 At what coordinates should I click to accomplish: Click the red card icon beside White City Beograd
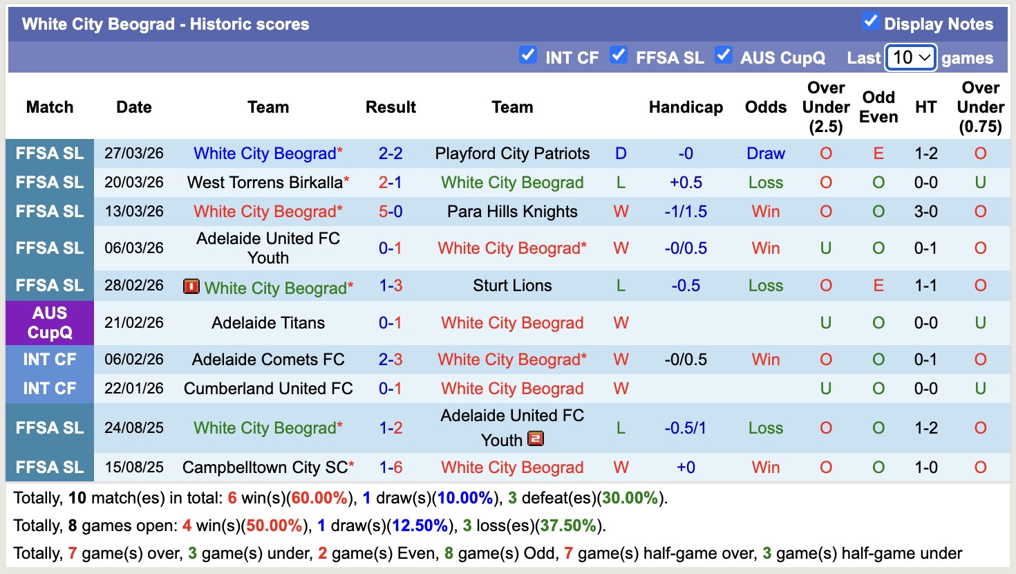pos(192,286)
